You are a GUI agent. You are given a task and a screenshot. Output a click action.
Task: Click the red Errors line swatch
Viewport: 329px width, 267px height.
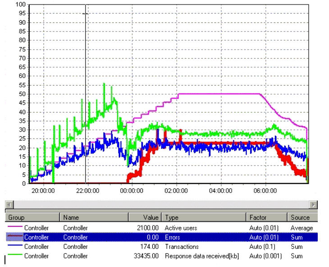pyautogui.click(x=14, y=237)
